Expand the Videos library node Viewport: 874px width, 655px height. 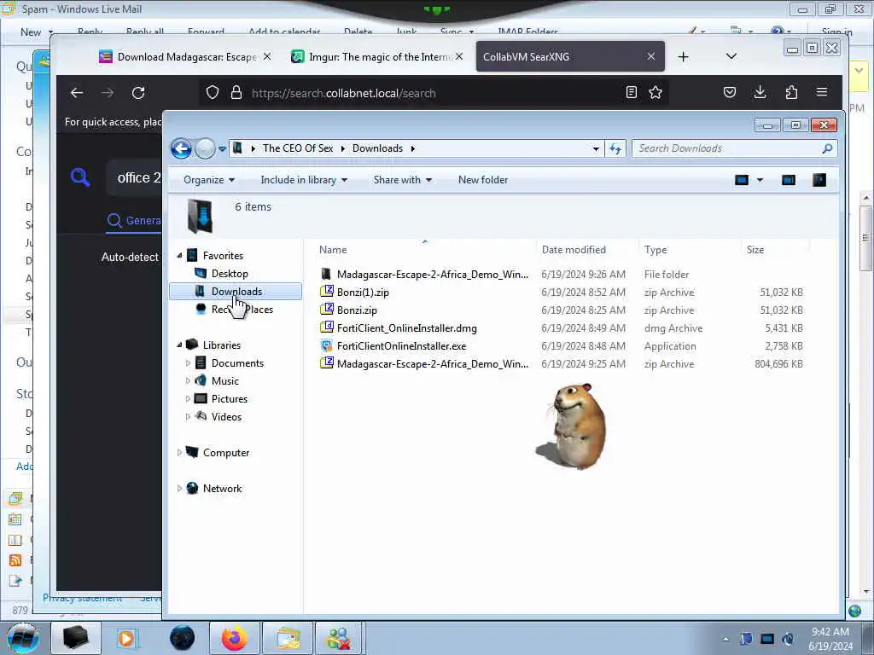pos(188,416)
